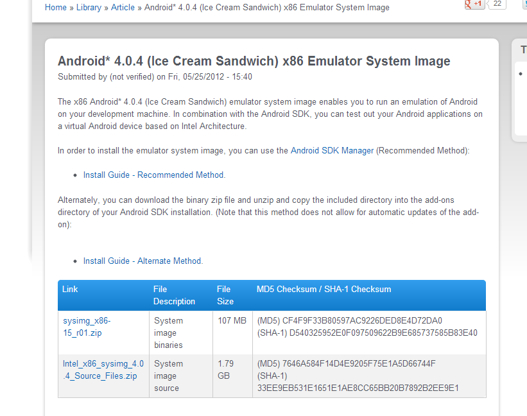Click the article title heading
The image size is (527, 416).
click(254, 61)
